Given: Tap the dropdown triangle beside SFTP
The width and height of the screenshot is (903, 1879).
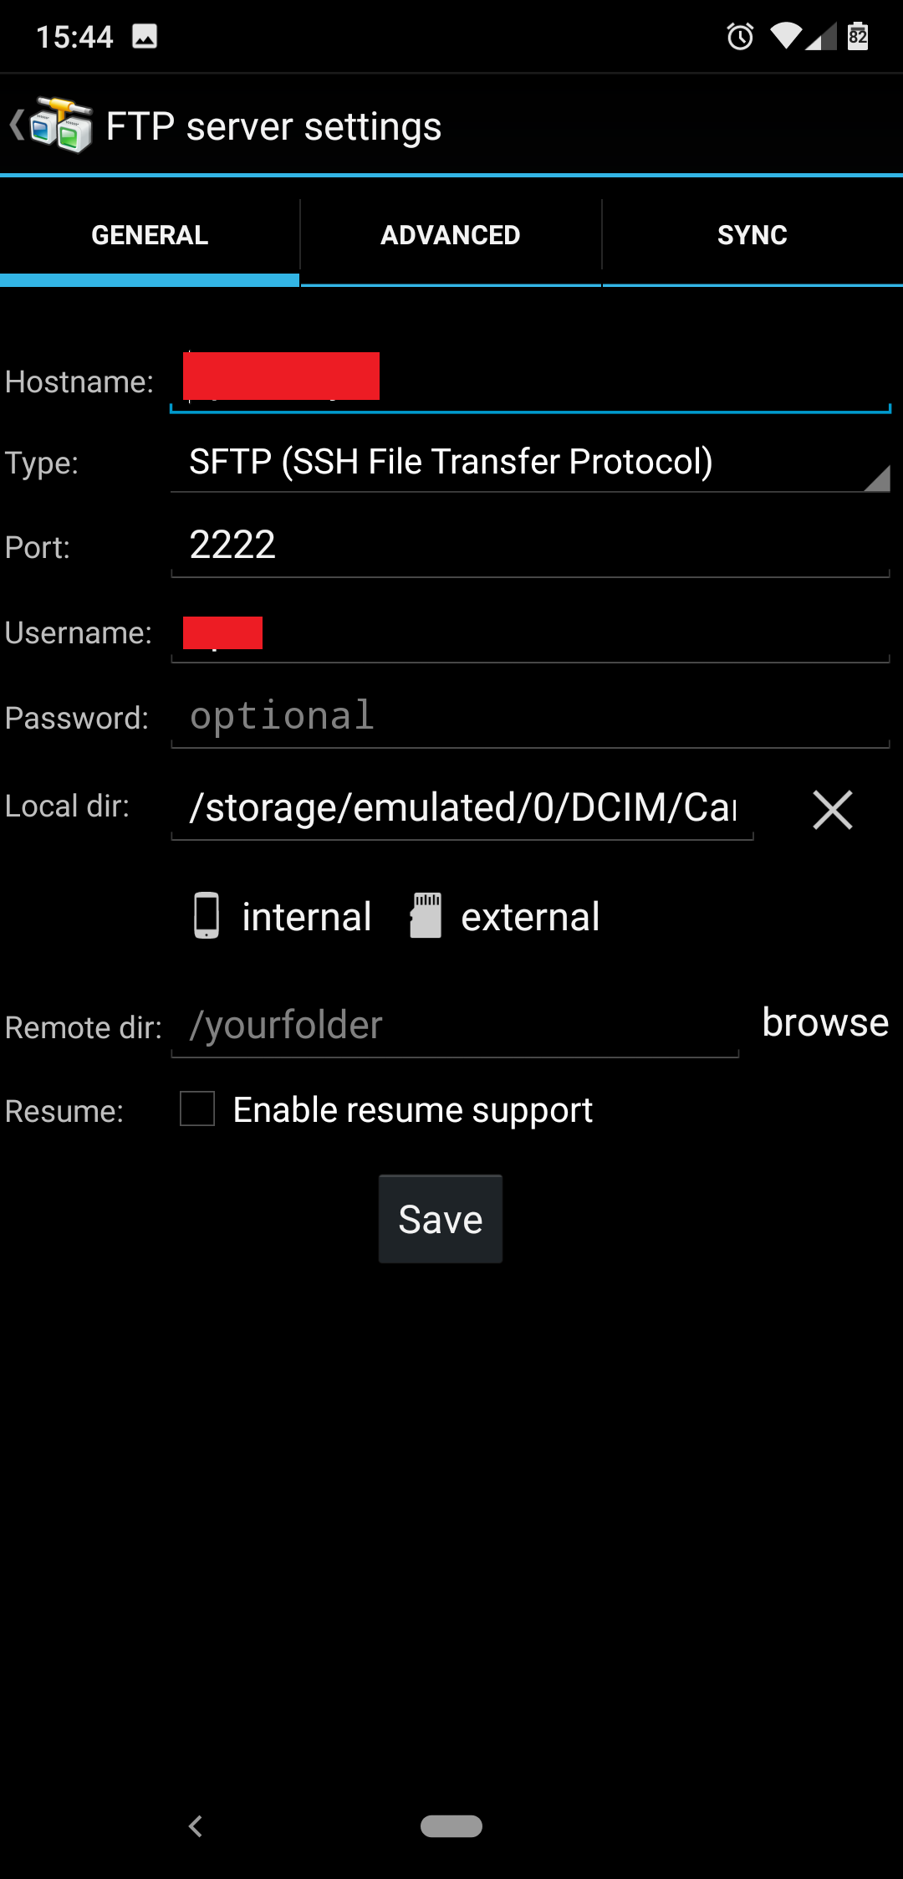Looking at the screenshot, I should [x=877, y=478].
